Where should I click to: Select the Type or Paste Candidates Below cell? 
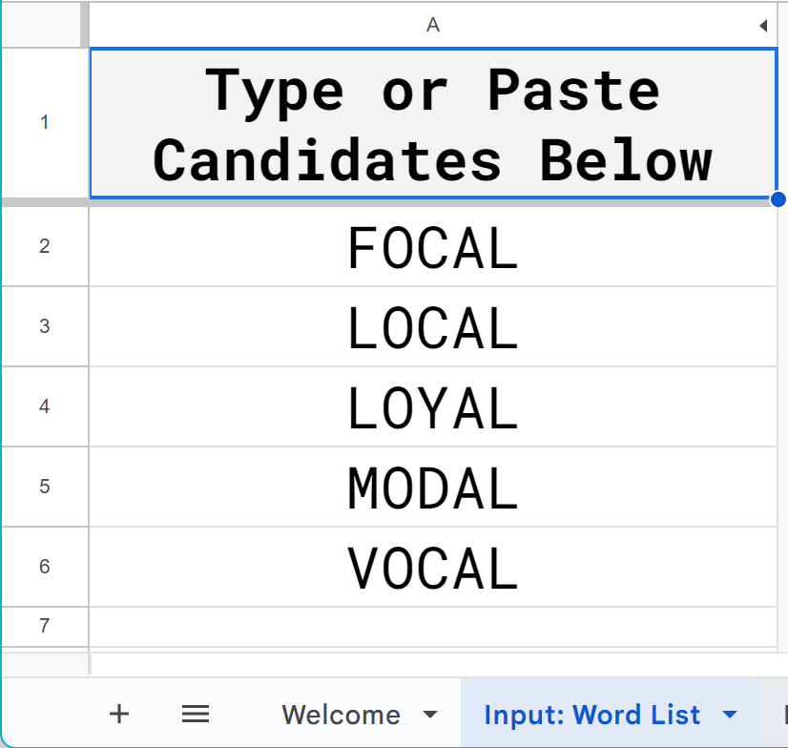[432, 124]
